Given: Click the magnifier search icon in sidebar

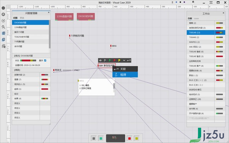Looking at the screenshot, I should coord(3,27).
